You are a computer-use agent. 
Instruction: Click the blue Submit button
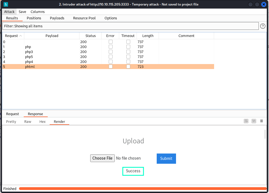(x=166, y=158)
